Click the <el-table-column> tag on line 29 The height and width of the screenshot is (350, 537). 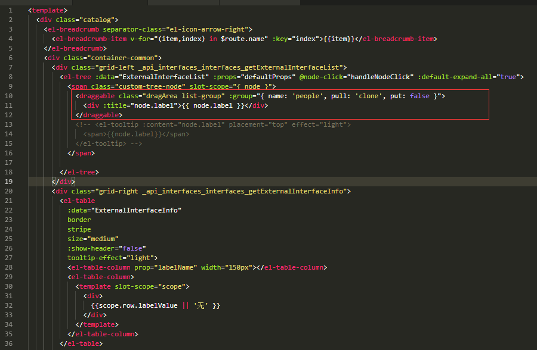[101, 277]
